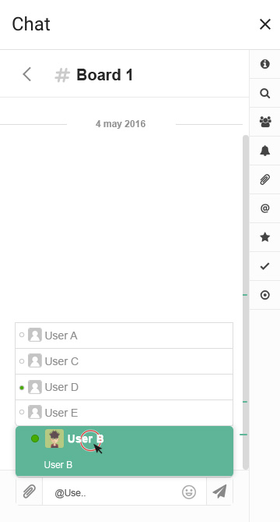Go back with the left chevron
This screenshot has width=280, height=522.
pyautogui.click(x=27, y=74)
